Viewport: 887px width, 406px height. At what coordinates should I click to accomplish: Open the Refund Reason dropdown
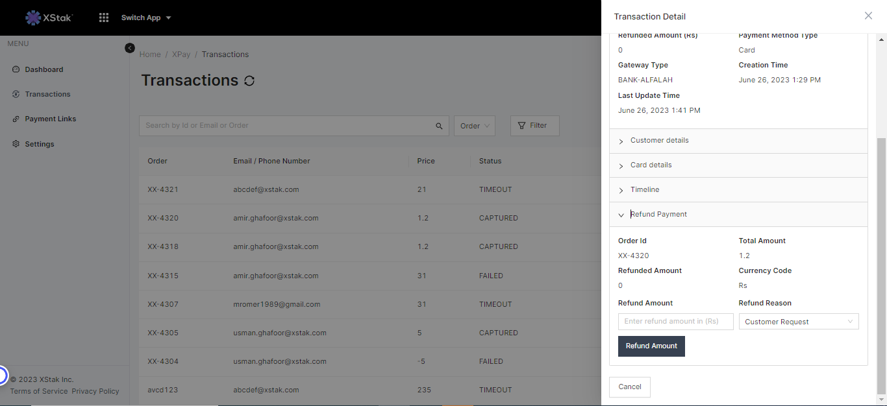[x=798, y=322]
